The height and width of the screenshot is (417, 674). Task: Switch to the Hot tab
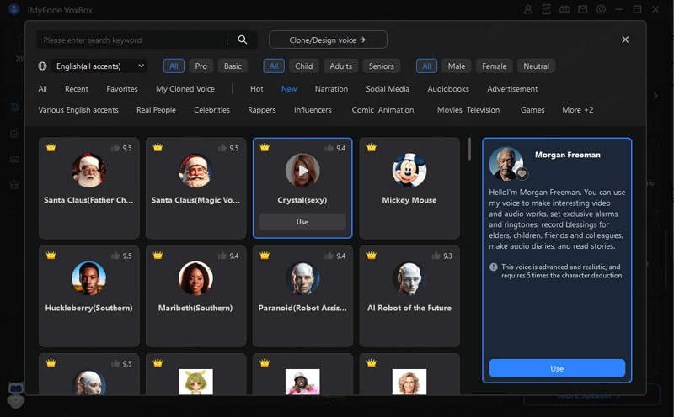click(257, 89)
